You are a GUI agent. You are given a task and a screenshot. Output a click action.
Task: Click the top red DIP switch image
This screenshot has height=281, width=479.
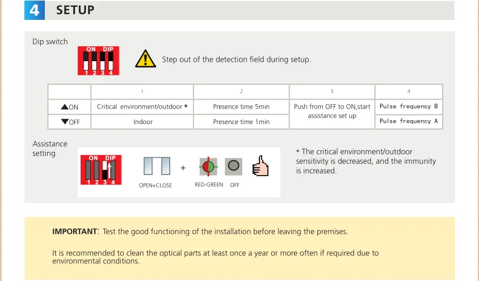click(x=98, y=61)
